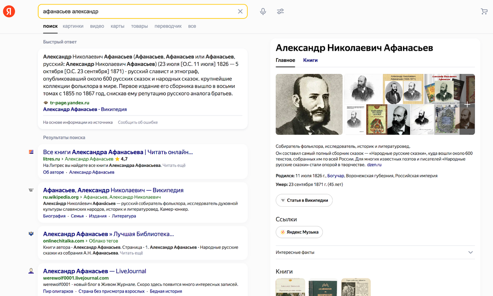The height and width of the screenshot is (296, 493).
Task: Open the 'переводчик' tab
Action: tap(168, 26)
